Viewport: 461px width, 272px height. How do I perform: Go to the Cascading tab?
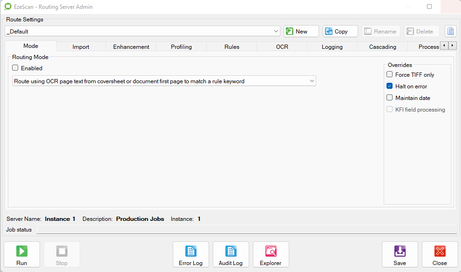[382, 47]
